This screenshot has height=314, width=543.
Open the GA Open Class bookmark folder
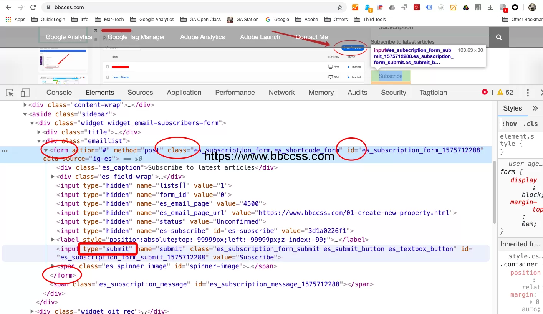[x=200, y=19]
